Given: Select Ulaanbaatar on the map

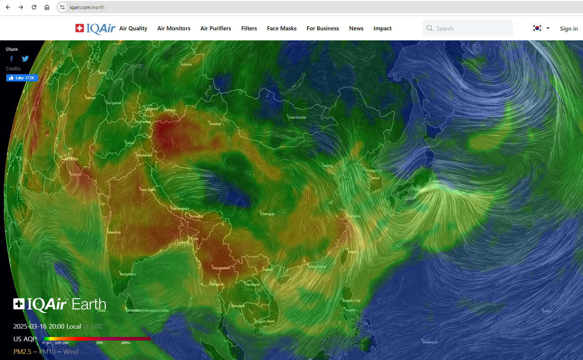Looking at the screenshot, I should (297, 117).
